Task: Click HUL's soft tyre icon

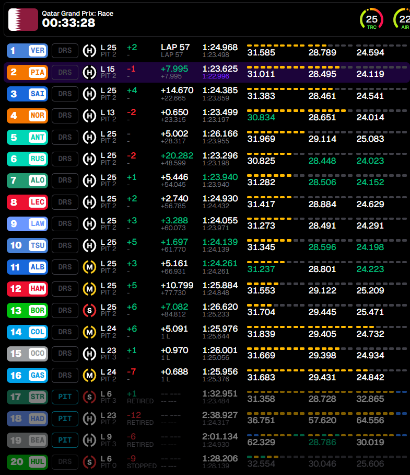Action: (x=89, y=462)
